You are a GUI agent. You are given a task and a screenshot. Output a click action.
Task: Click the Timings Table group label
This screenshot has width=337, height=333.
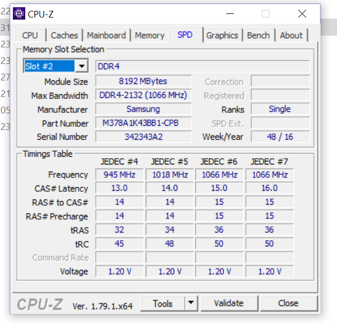coord(48,154)
